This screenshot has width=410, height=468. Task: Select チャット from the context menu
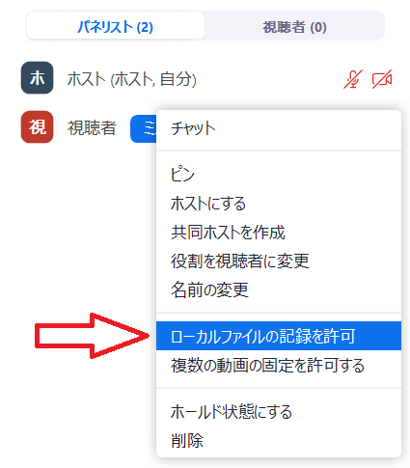(x=279, y=128)
